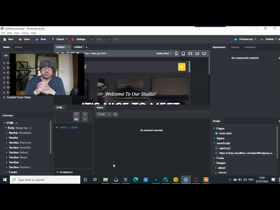
Task: Expand the Fonts group in Design panel
Action: pyautogui.click(x=214, y=158)
